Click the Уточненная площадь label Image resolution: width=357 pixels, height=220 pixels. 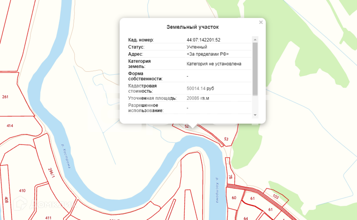[152, 98]
